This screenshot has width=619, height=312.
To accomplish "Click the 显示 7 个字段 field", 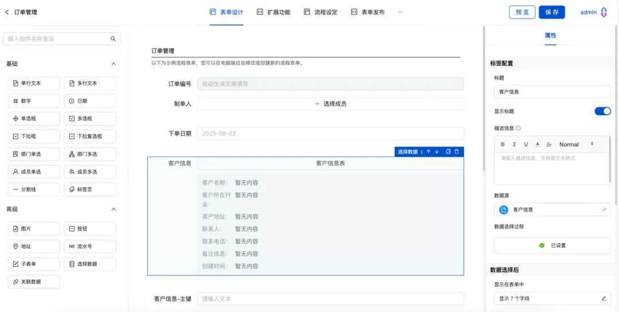I will [553, 299].
